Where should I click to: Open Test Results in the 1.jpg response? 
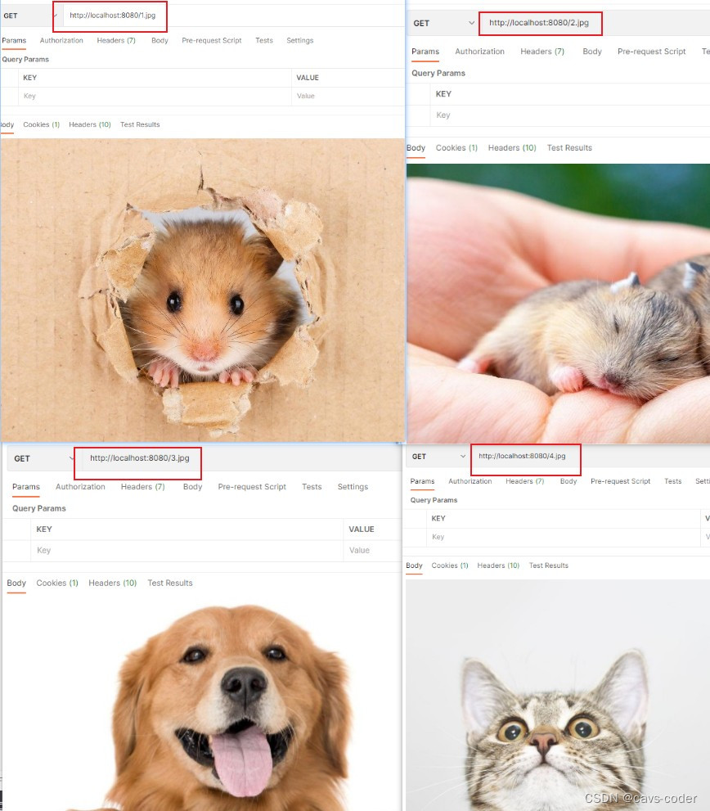pos(140,124)
